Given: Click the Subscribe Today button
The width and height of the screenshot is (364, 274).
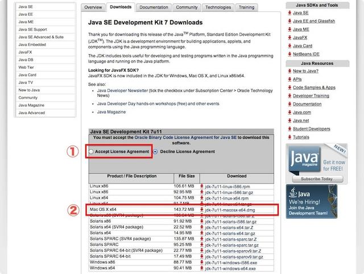Looking at the screenshot, I should click(317, 179).
